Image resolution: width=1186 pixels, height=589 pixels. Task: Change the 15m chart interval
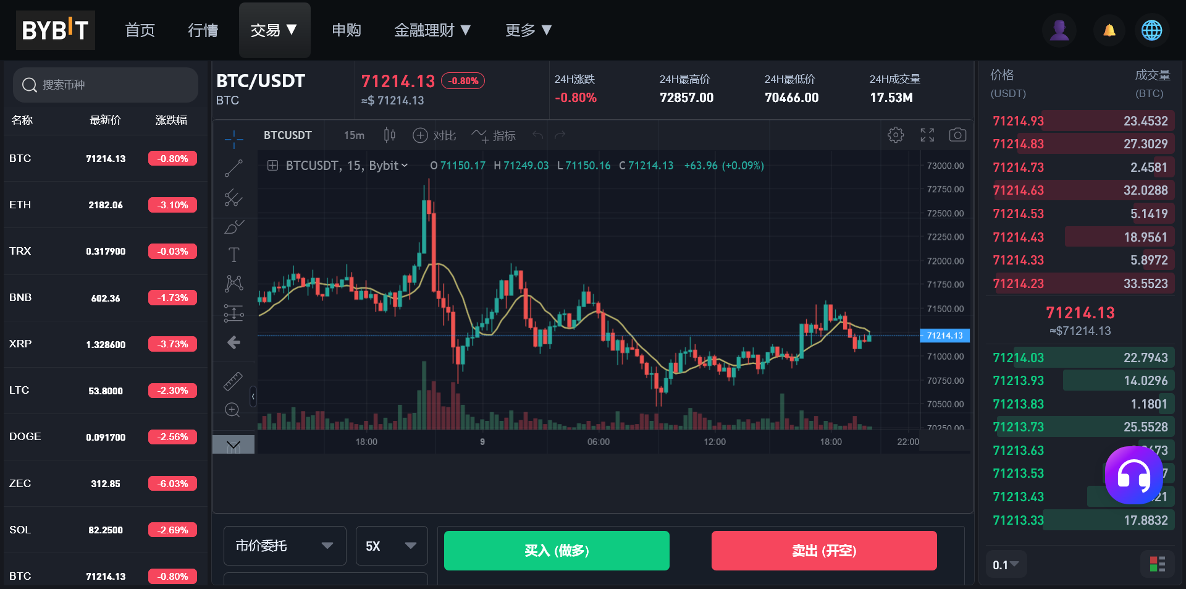(x=354, y=135)
